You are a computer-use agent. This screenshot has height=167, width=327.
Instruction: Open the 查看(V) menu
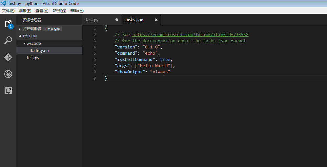[42, 11]
